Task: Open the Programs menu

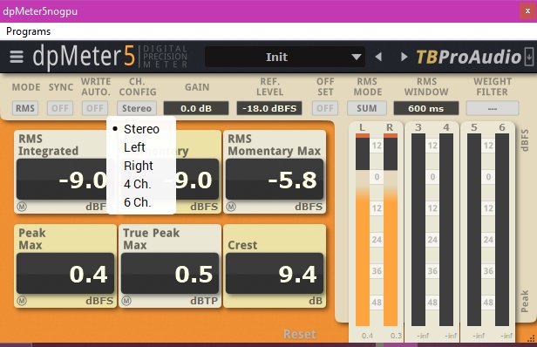Action: pyautogui.click(x=29, y=31)
